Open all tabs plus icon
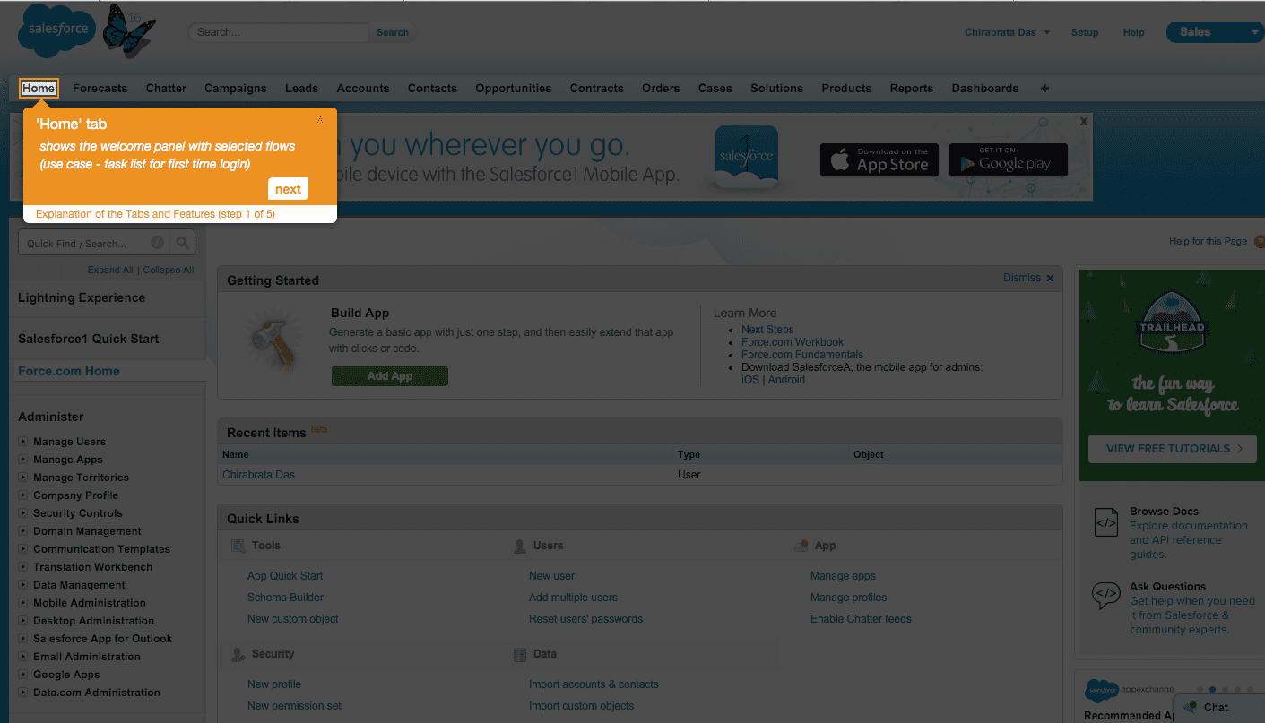This screenshot has height=723, width=1265. [1044, 88]
